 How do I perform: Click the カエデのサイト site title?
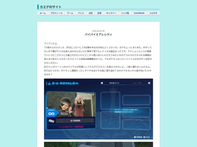click(x=50, y=7)
